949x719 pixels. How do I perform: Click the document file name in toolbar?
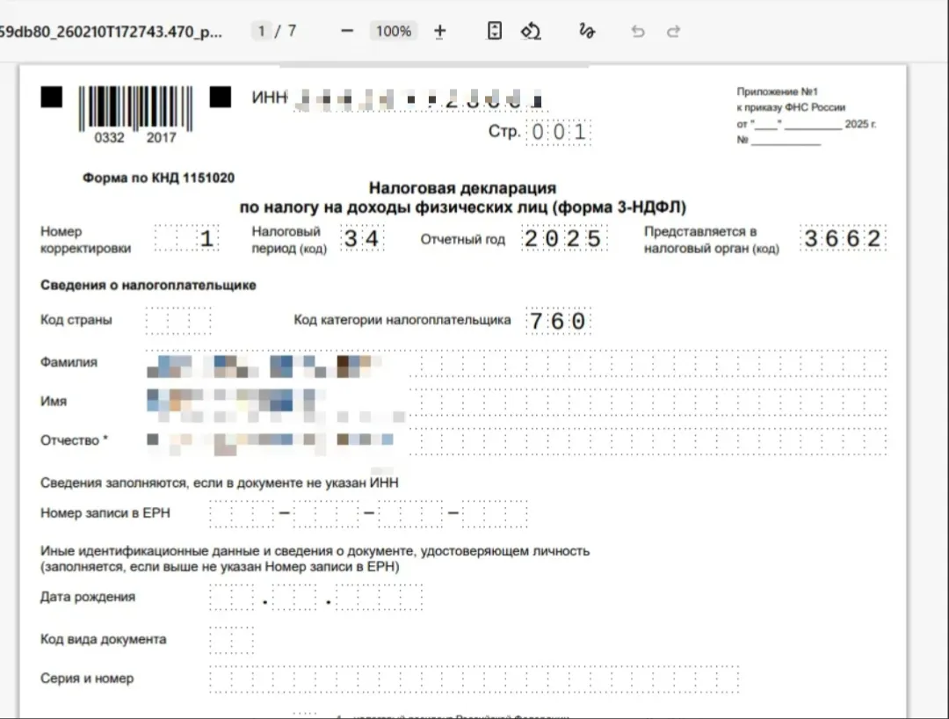coord(111,32)
